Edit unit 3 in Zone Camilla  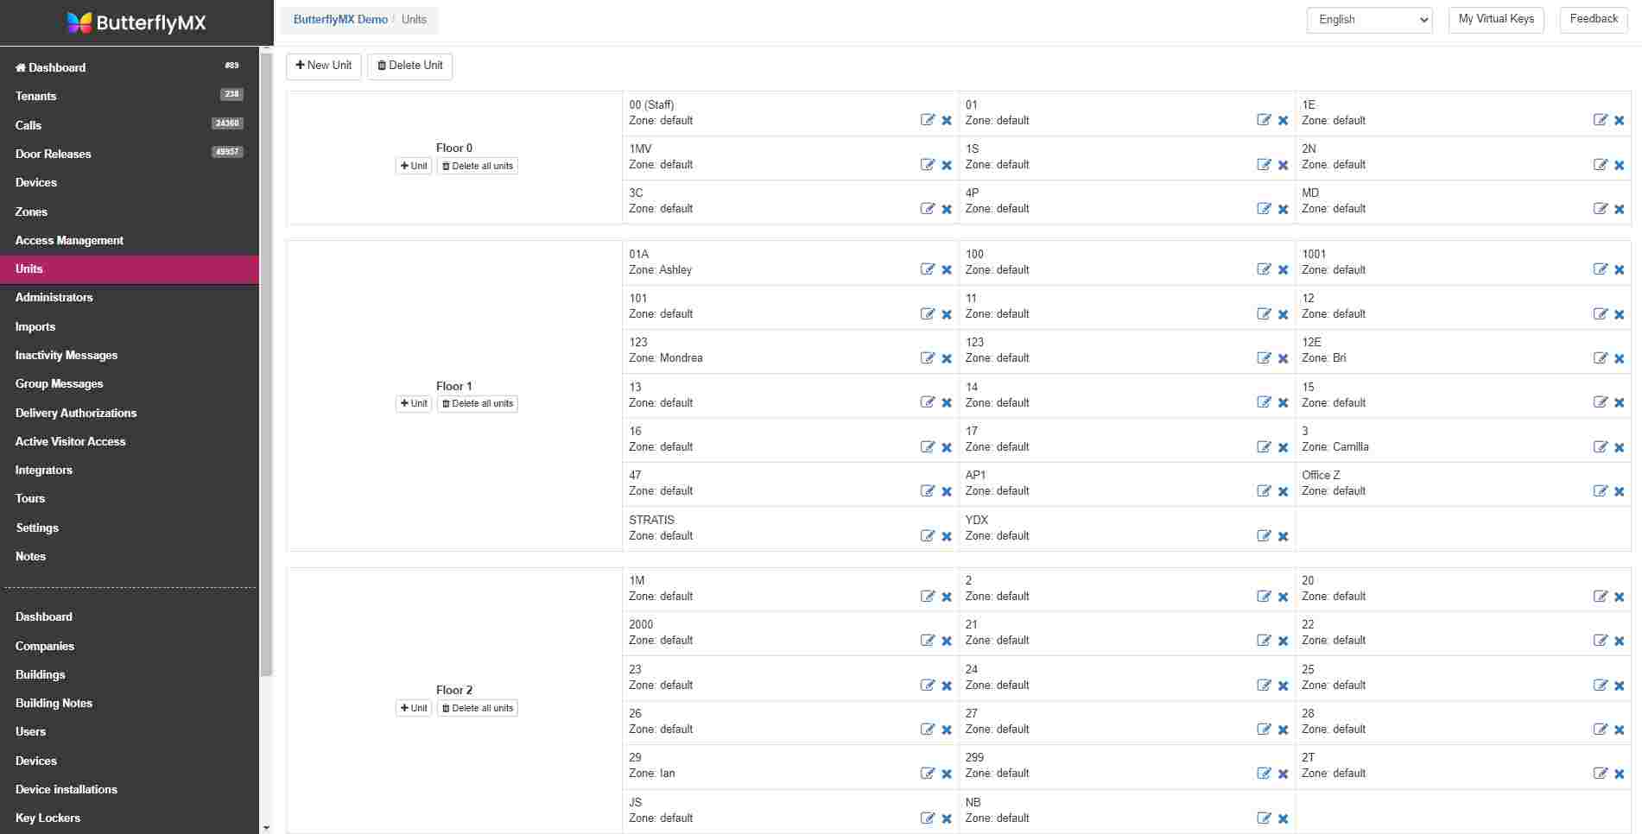pyautogui.click(x=1600, y=446)
